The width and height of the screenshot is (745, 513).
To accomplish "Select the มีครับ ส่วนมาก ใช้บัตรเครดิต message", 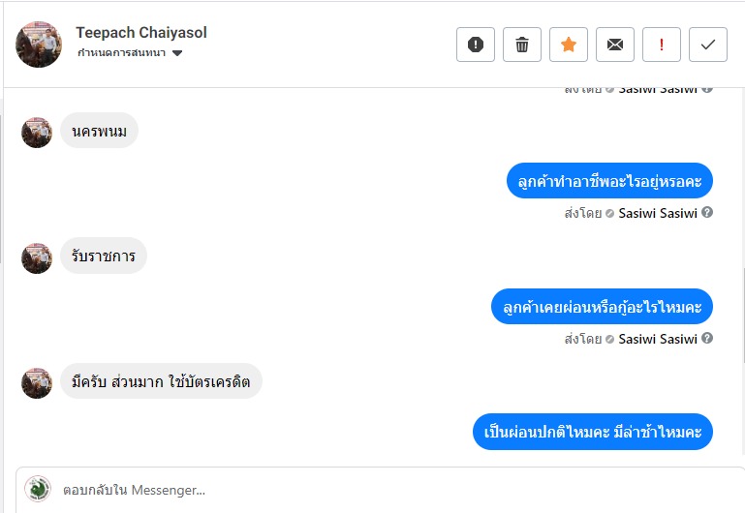I will tap(161, 381).
